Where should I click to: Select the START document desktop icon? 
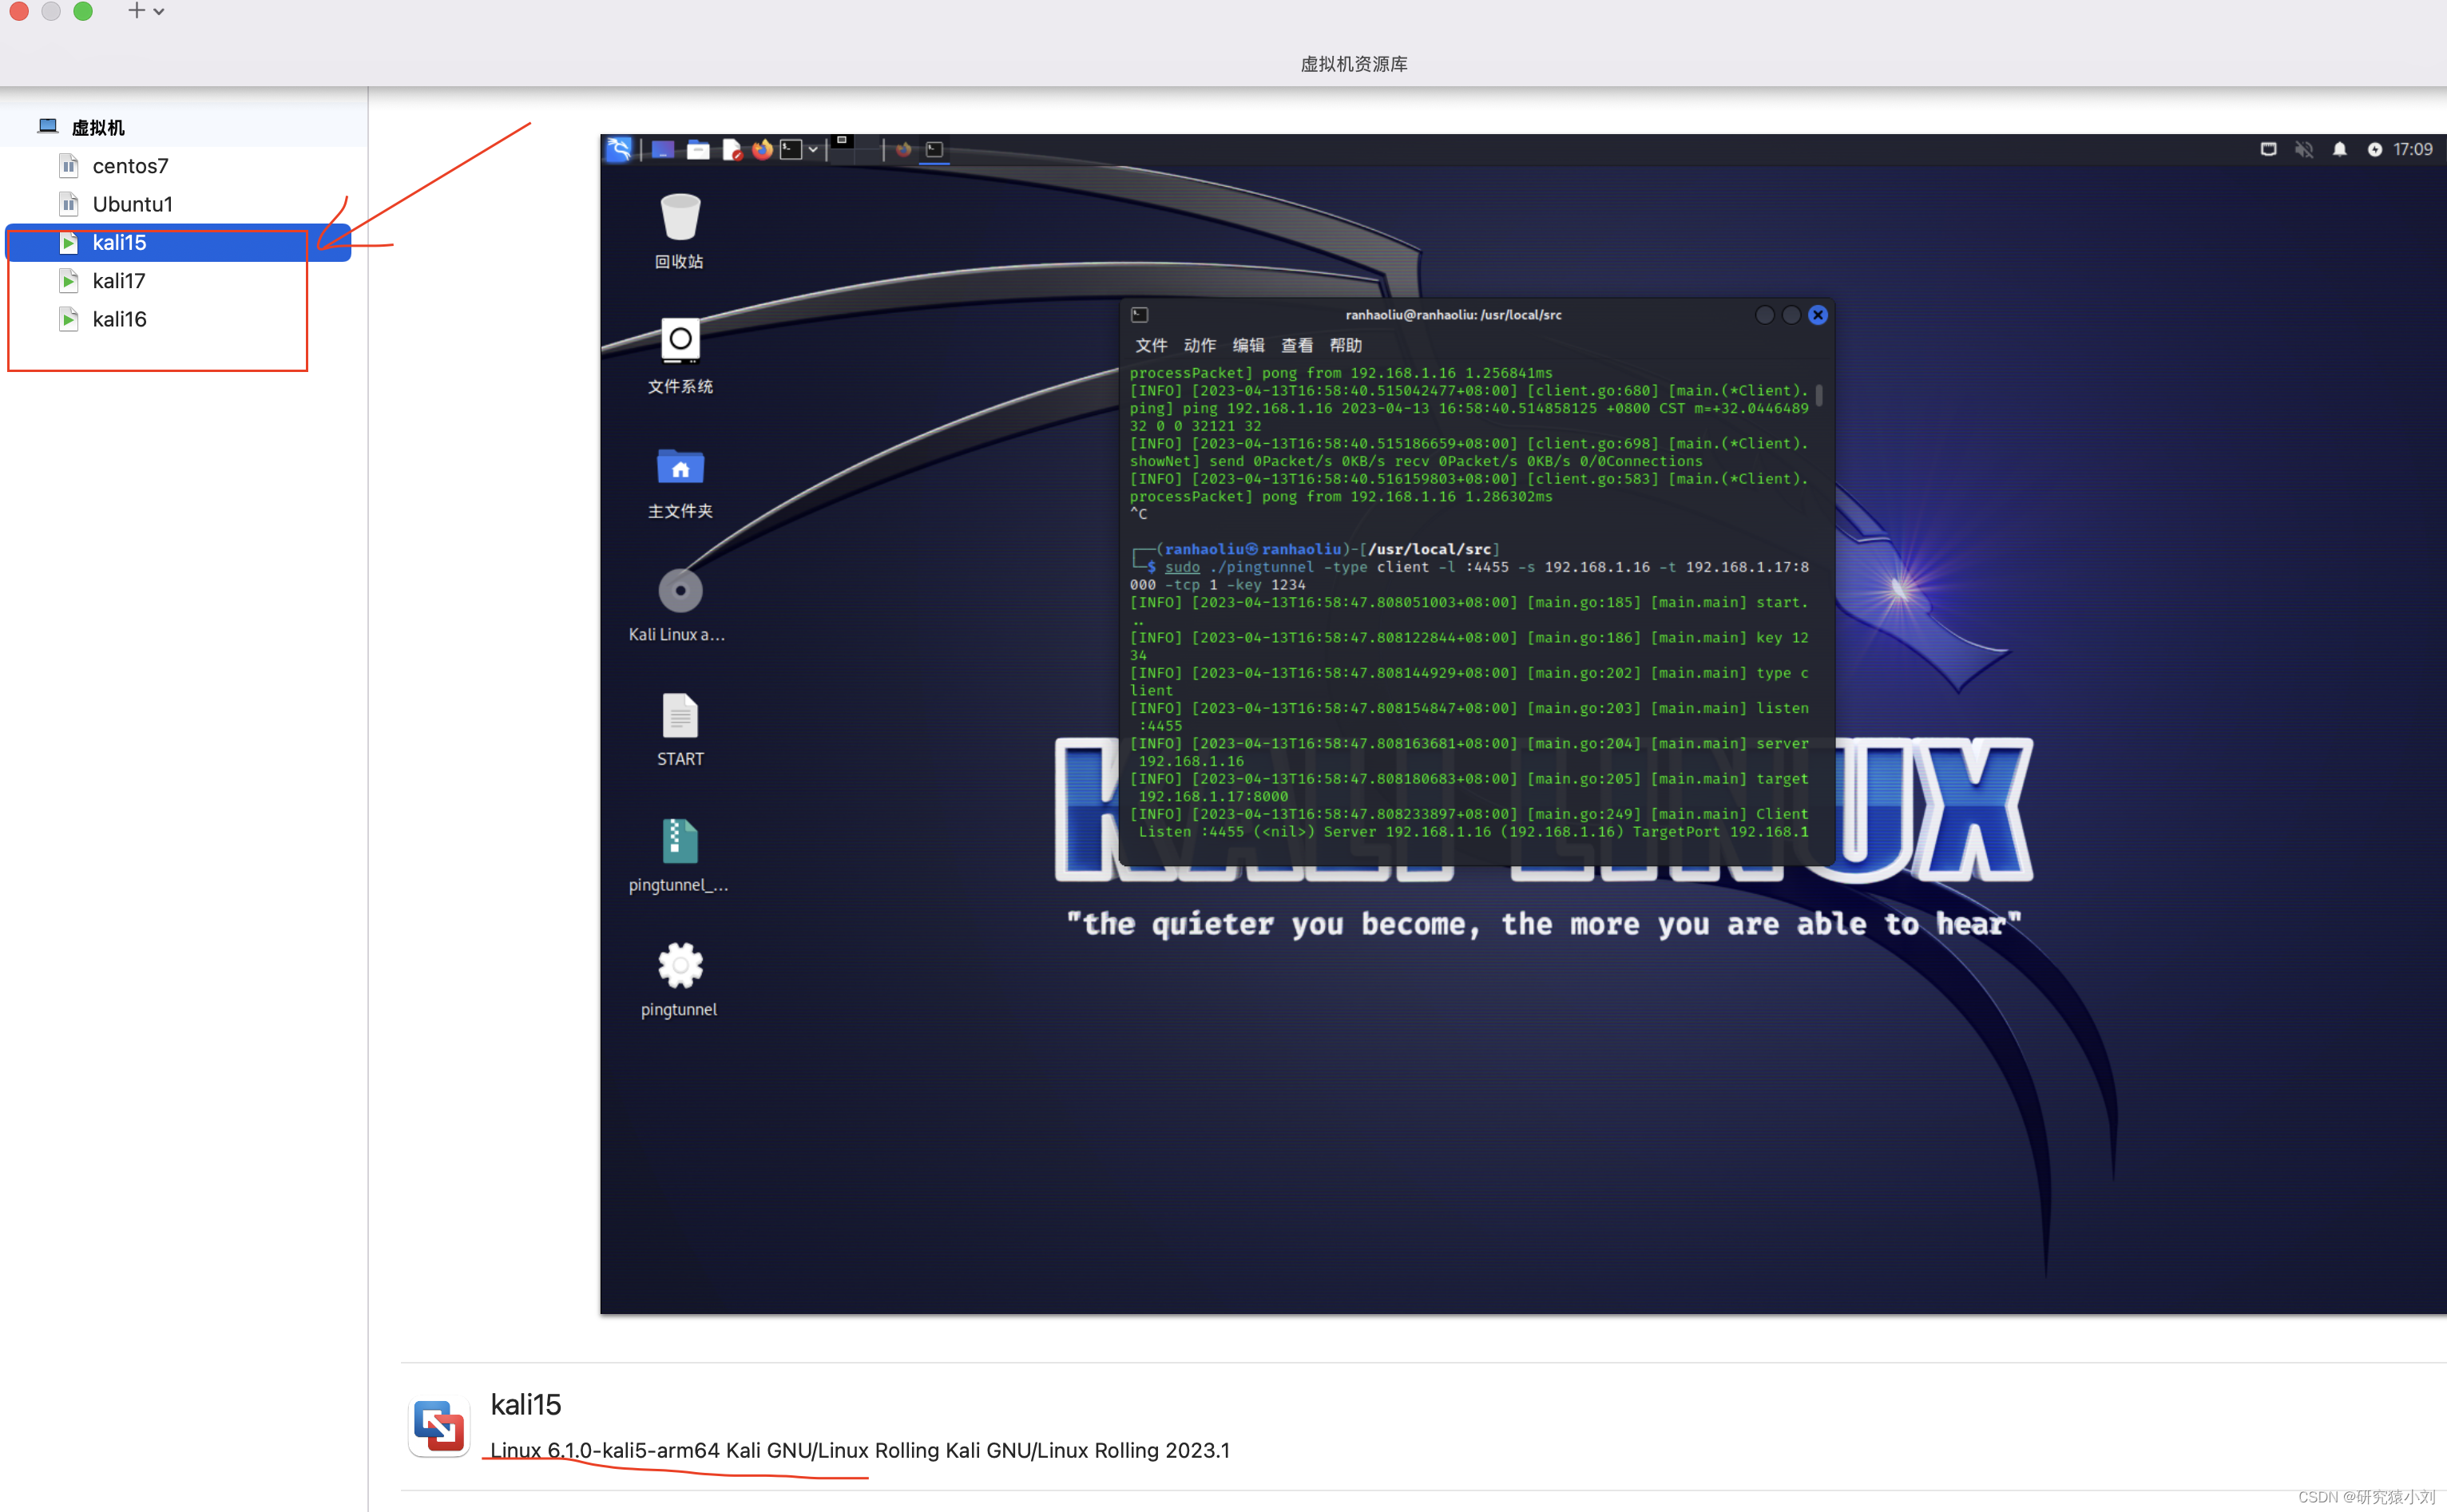(x=680, y=730)
